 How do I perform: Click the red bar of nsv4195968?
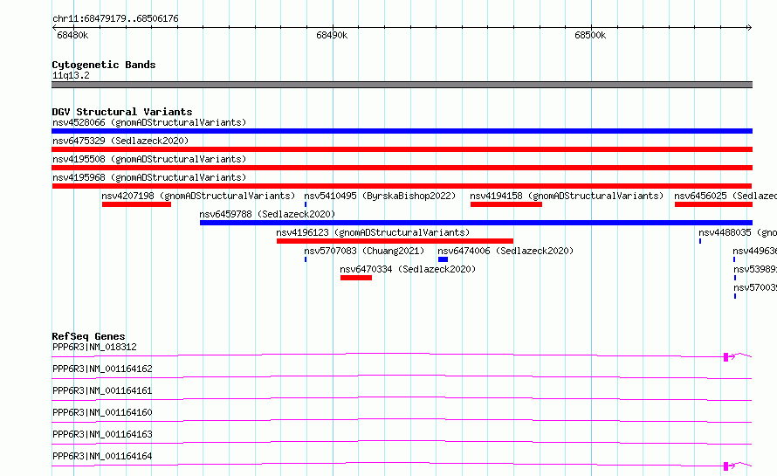[402, 186]
